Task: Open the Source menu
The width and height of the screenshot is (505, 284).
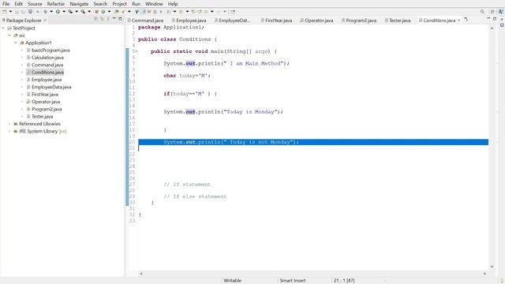Action: (x=35, y=4)
